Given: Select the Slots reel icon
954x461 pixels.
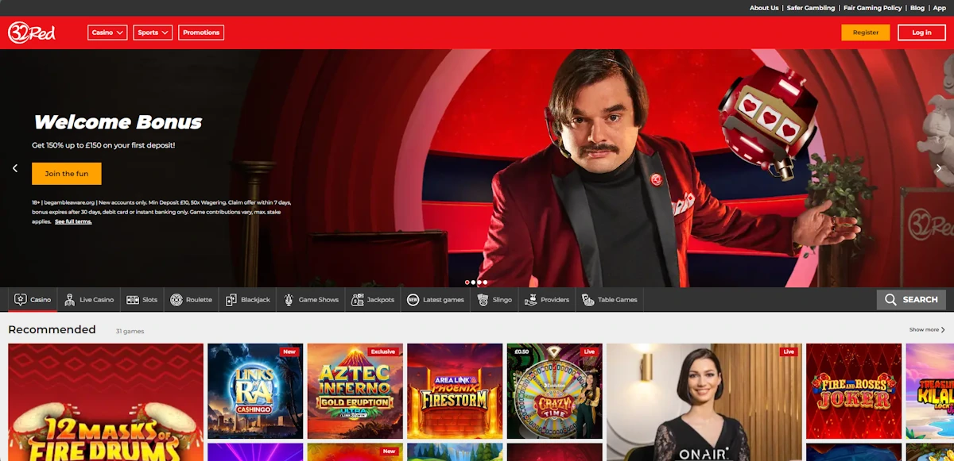Looking at the screenshot, I should [x=133, y=300].
